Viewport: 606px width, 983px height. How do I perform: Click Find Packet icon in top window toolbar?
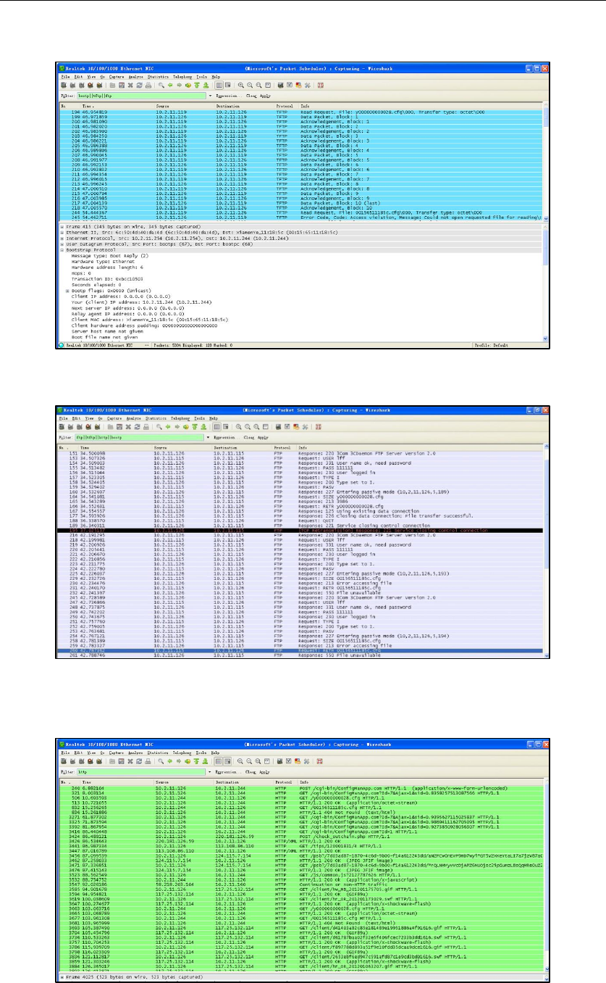pyautogui.click(x=161, y=86)
